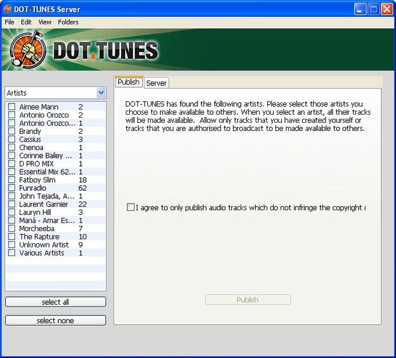Enable the Maná - Amar Es checkbox
The width and height of the screenshot is (396, 358).
12,220
